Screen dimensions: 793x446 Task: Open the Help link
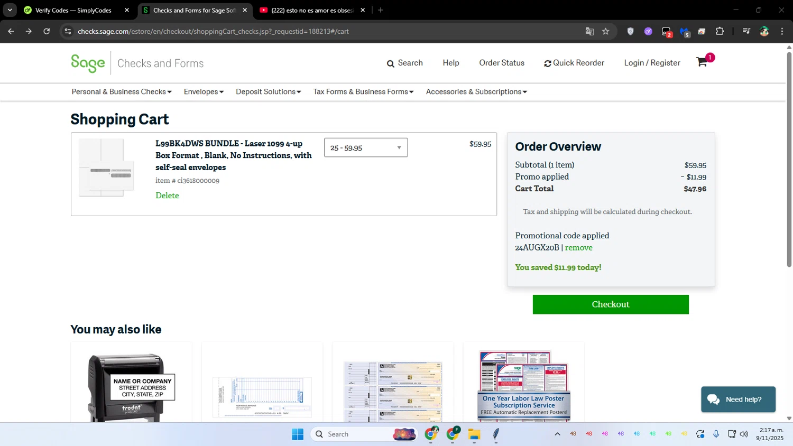[x=451, y=62]
